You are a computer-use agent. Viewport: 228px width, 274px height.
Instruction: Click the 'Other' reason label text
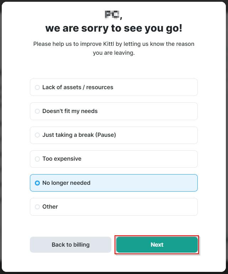pos(50,207)
